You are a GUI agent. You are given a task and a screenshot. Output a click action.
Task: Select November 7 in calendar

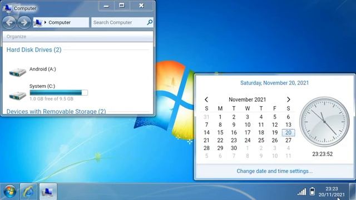point(206,124)
